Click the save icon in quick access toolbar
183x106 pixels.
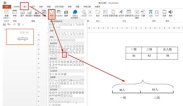point(4,25)
